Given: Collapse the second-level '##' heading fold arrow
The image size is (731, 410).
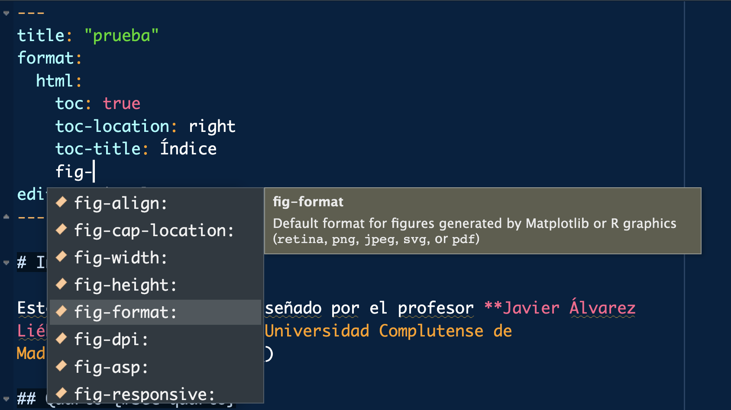Looking at the screenshot, I should pos(6,398).
